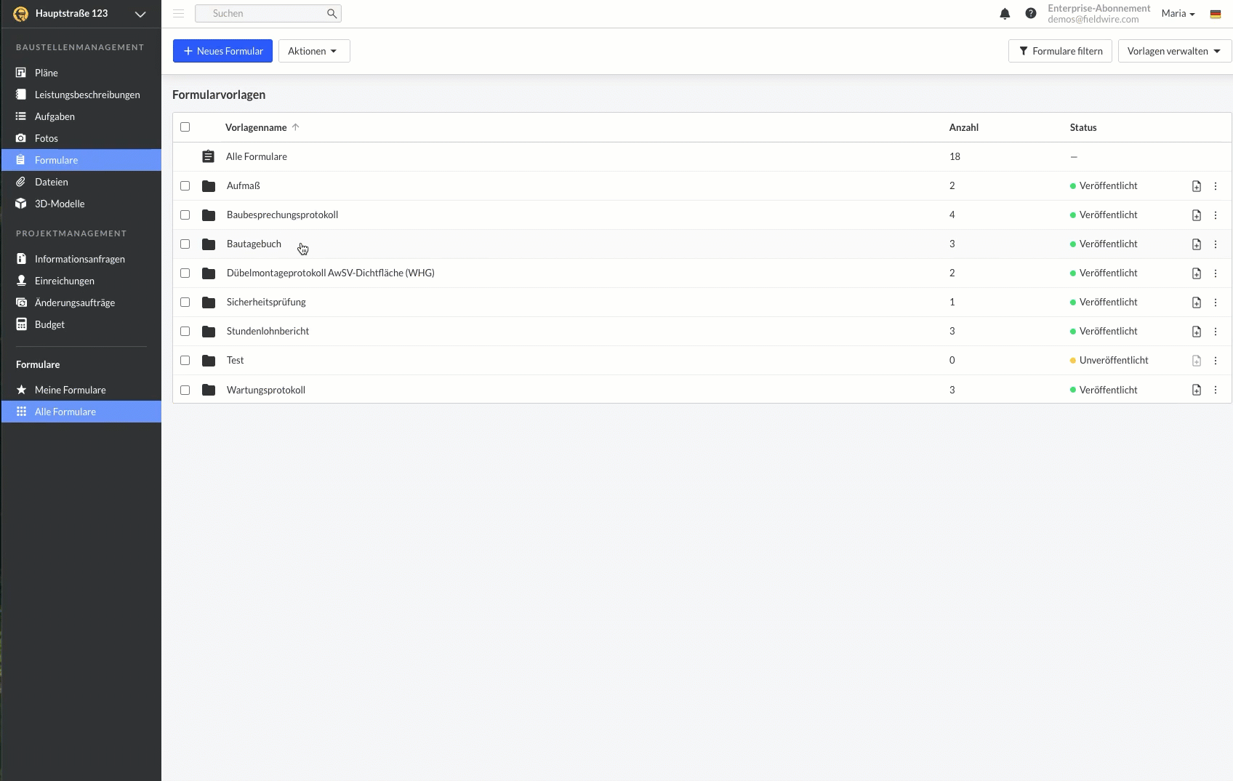This screenshot has width=1233, height=781.
Task: Toggle the select-all checkbox in header
Action: 185,127
